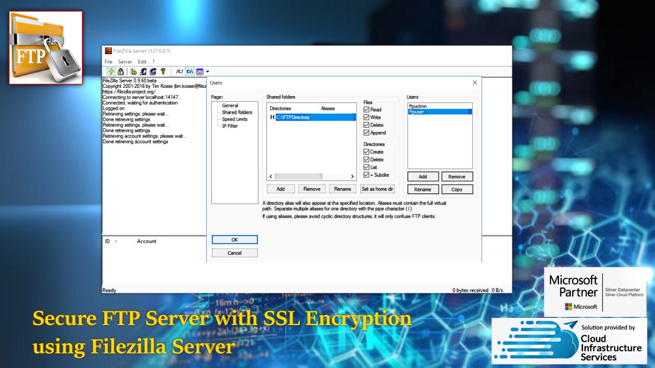655x368 pixels.
Task: Click the FileZilla logo in title bar
Action: pyautogui.click(x=108, y=51)
